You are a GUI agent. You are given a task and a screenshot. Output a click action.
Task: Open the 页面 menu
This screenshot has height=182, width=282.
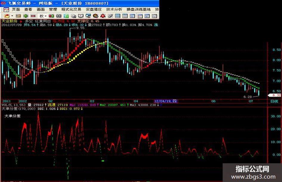point(16,9)
